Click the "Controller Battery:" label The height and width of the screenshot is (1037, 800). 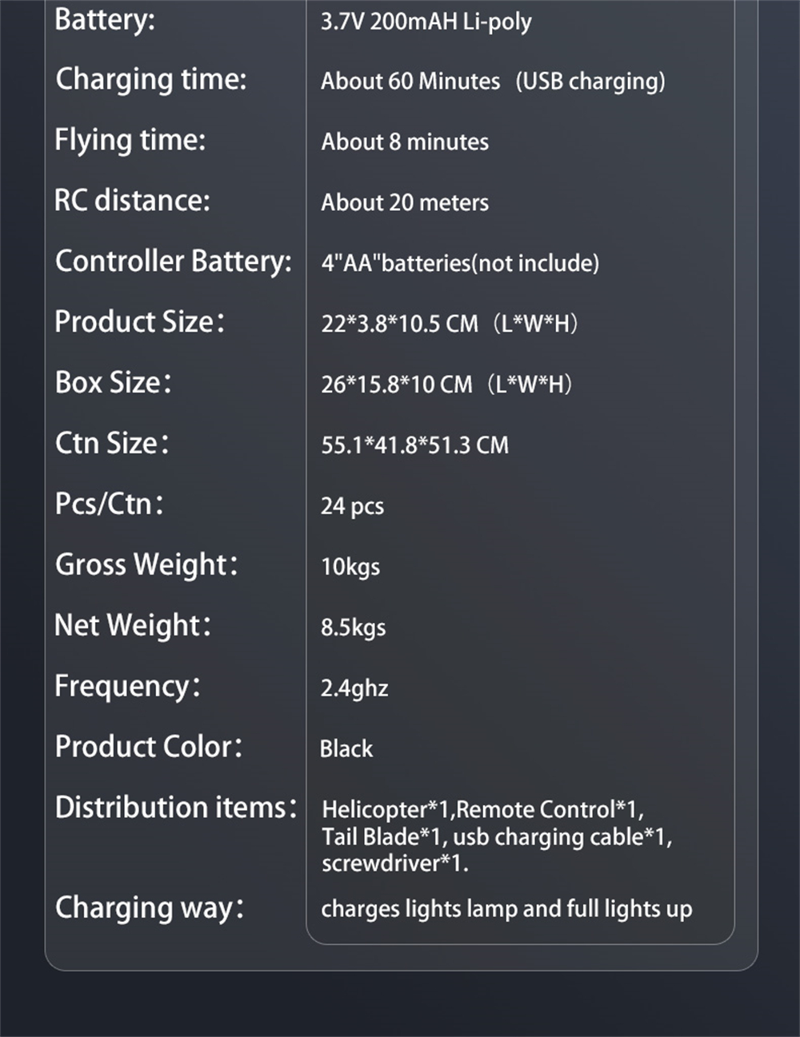pos(174,261)
